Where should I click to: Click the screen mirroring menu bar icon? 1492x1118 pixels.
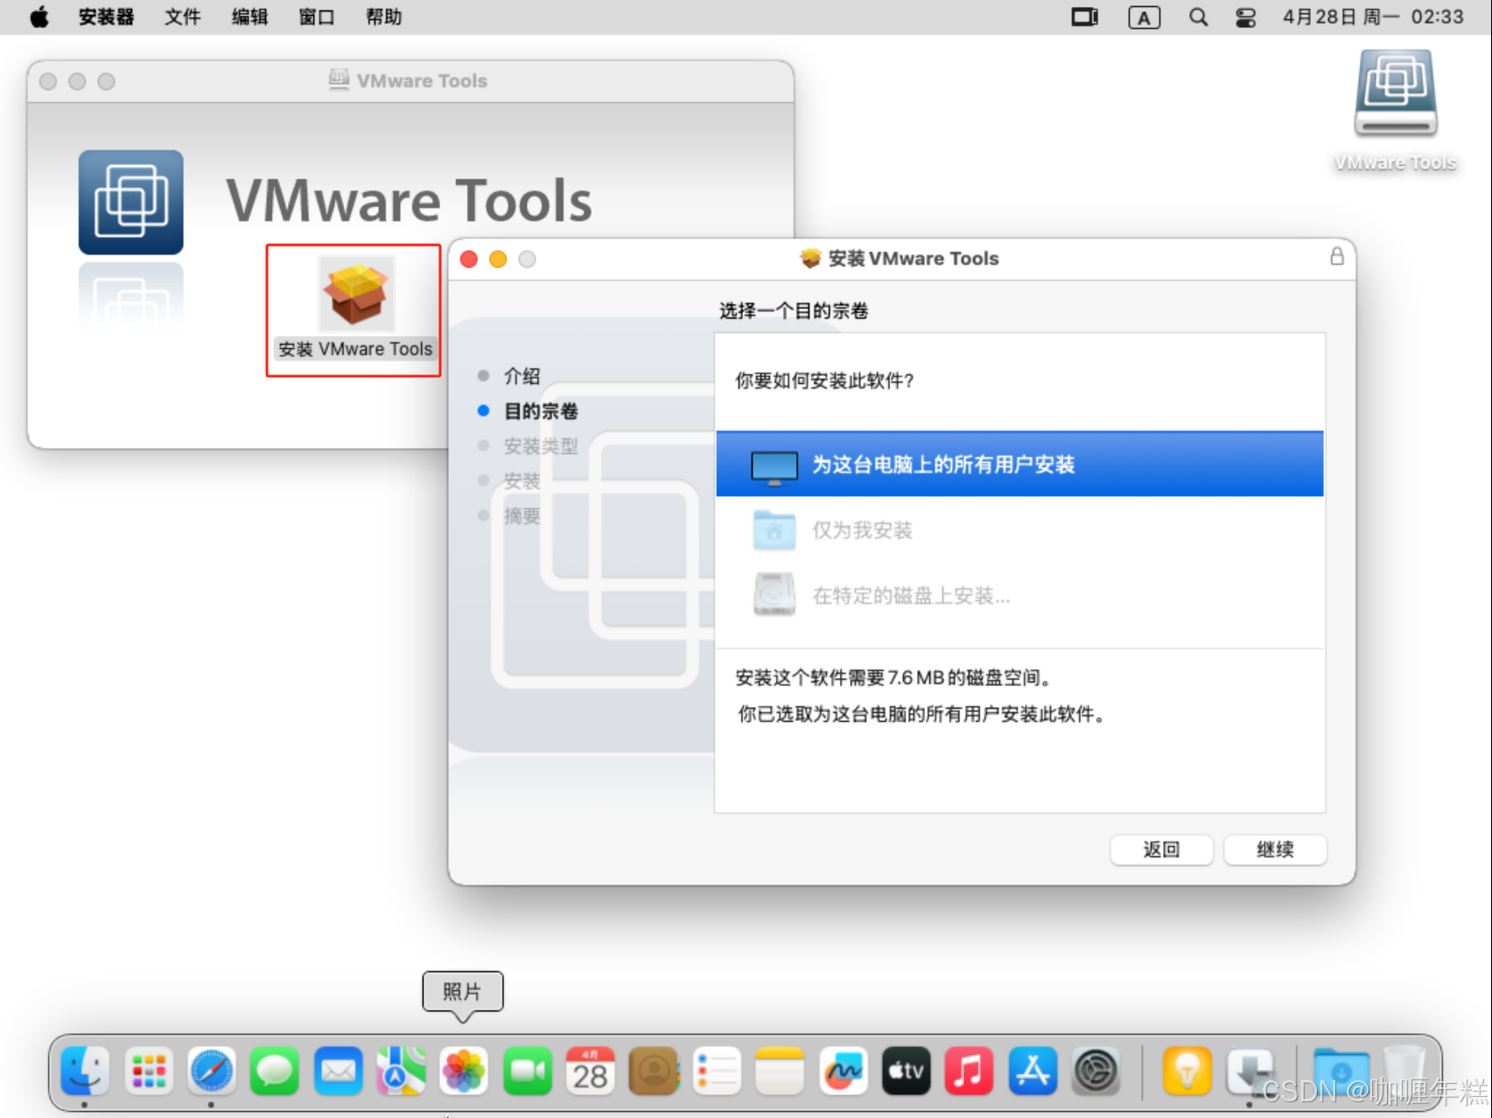1085,17
